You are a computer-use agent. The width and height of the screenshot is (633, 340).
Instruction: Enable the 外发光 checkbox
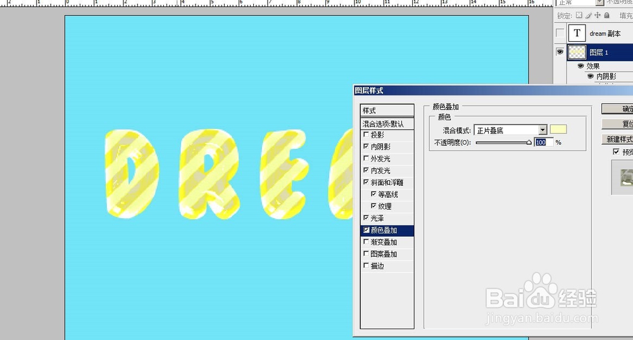366,159
